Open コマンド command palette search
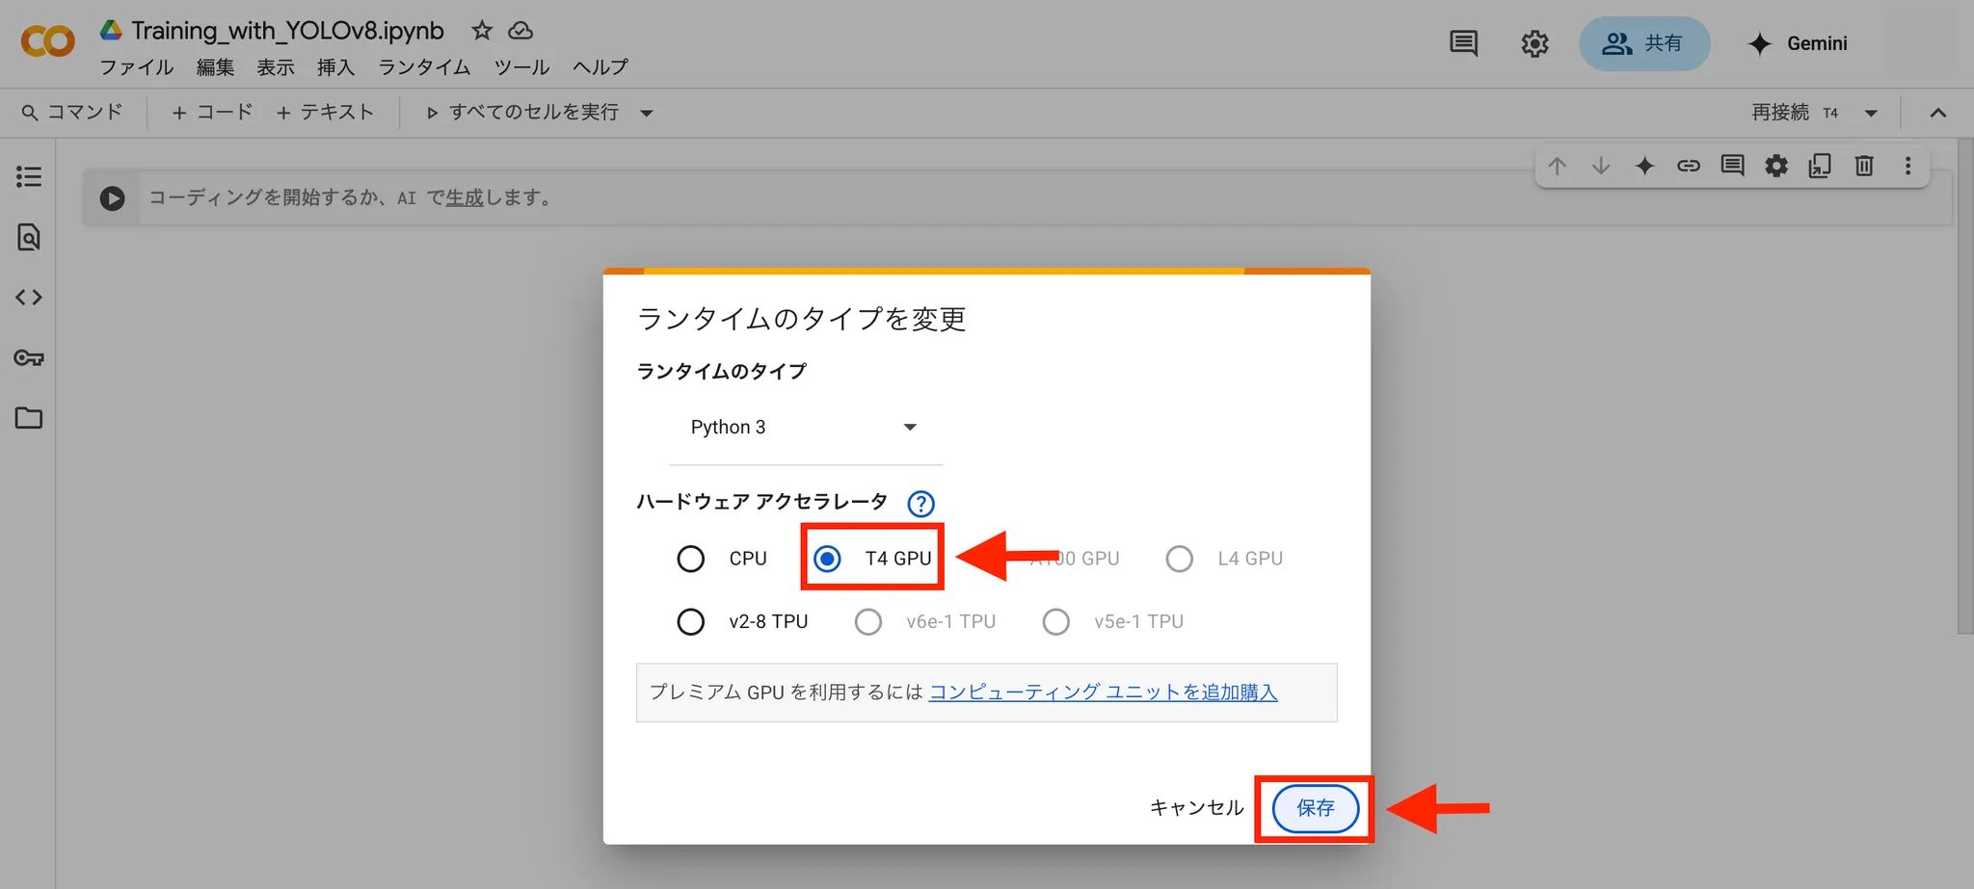The height and width of the screenshot is (889, 1974). 72,113
